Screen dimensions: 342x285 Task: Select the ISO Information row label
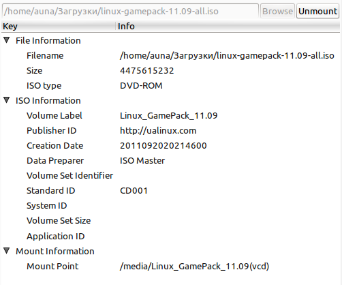pyautogui.click(x=48, y=101)
